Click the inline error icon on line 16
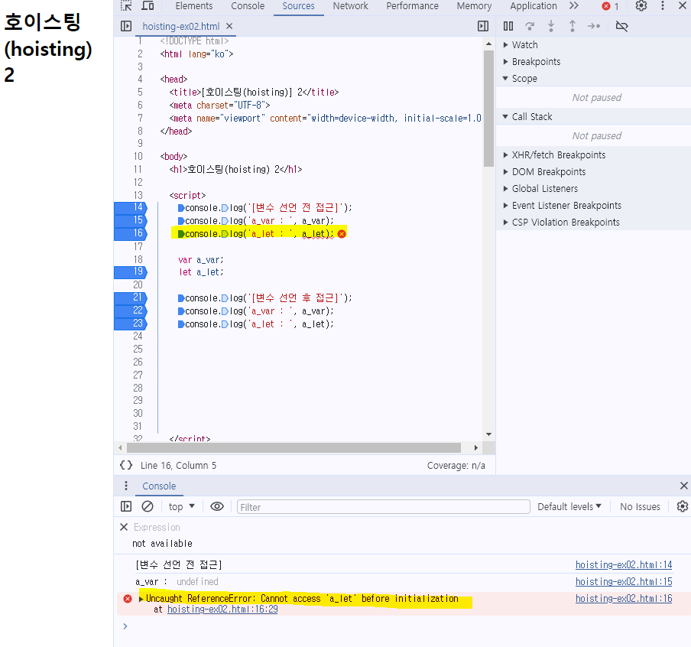 click(342, 234)
